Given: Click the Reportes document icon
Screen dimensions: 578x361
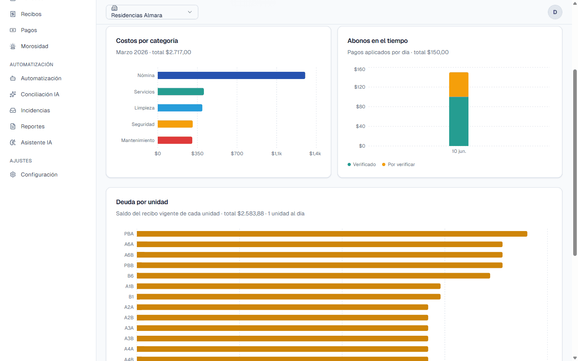Looking at the screenshot, I should [x=13, y=126].
